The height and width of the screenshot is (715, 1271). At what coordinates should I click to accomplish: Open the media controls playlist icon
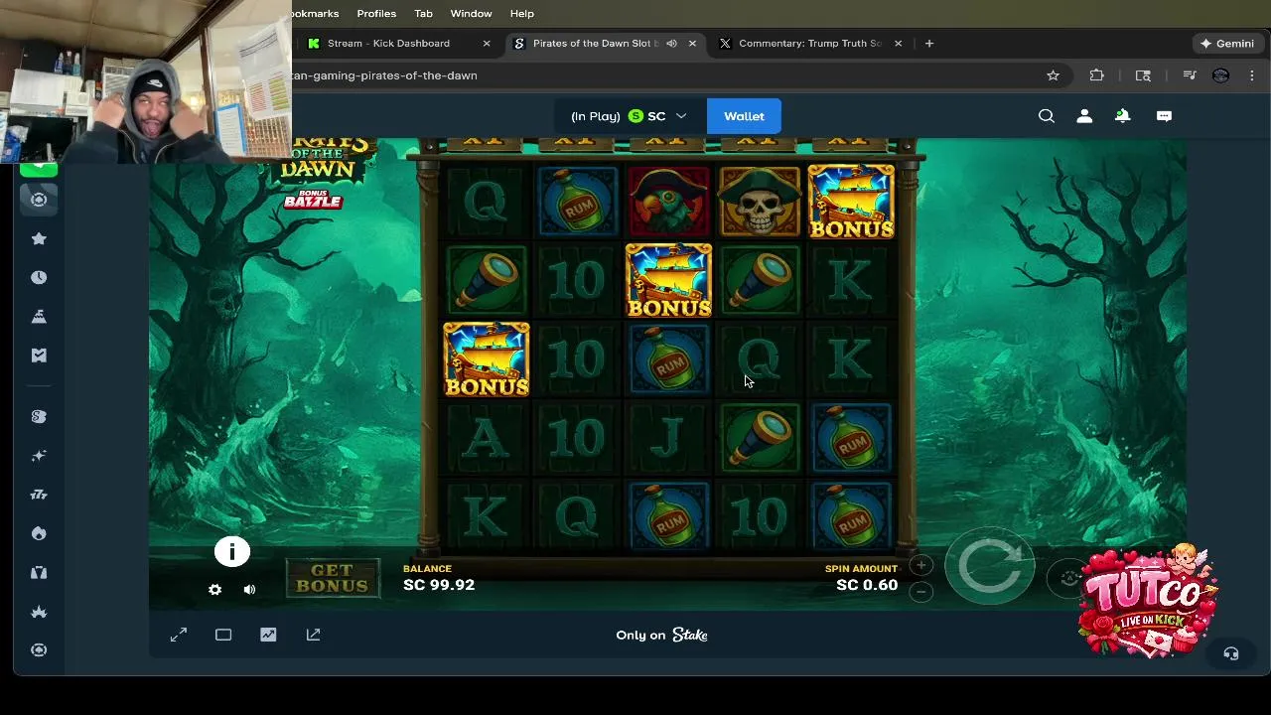click(1190, 75)
